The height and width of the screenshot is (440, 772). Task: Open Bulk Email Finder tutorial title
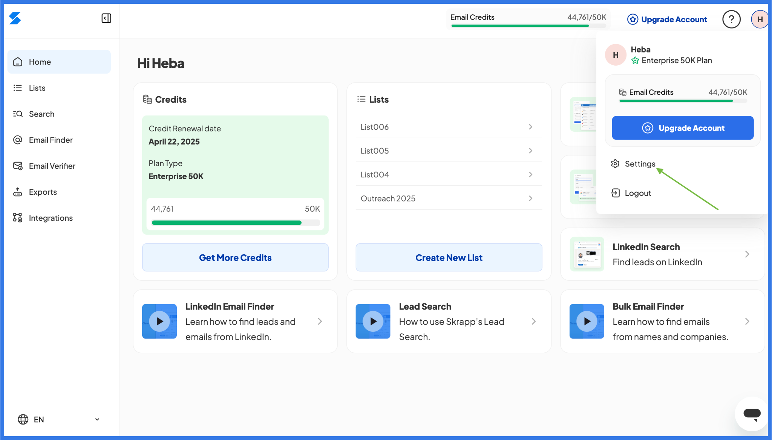click(648, 306)
